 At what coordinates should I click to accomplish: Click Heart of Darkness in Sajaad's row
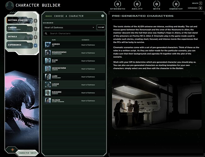88,101
